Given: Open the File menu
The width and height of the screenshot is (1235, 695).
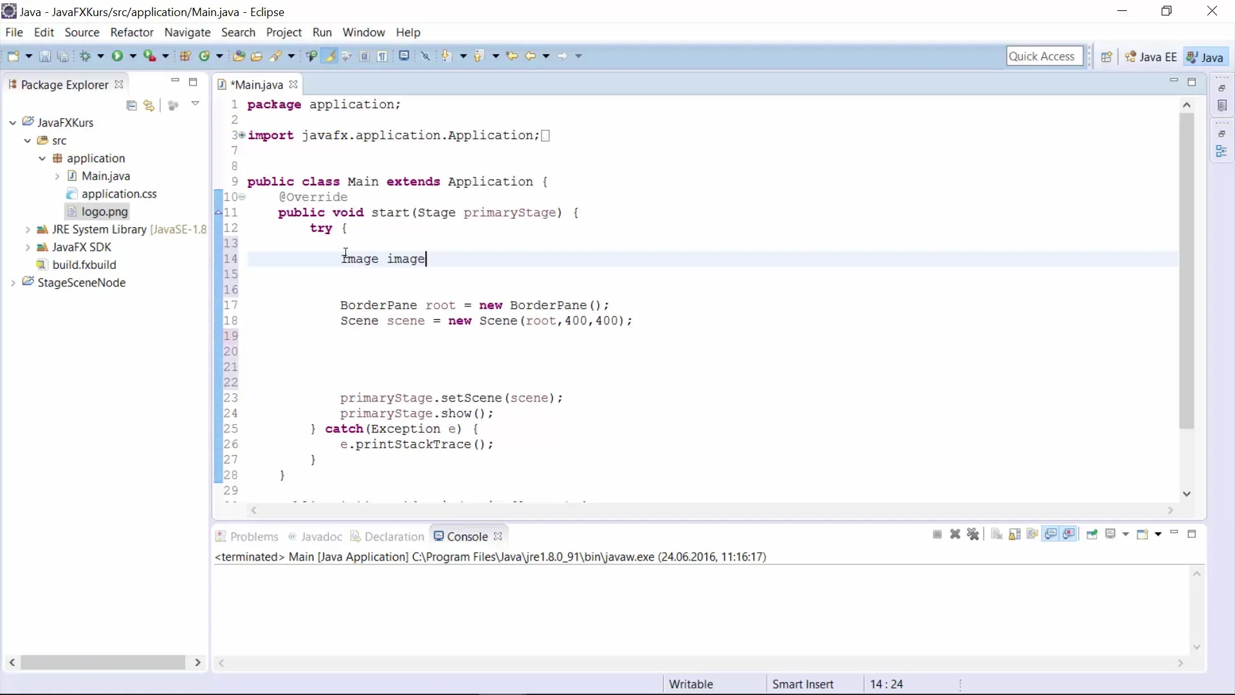Looking at the screenshot, I should (x=14, y=32).
